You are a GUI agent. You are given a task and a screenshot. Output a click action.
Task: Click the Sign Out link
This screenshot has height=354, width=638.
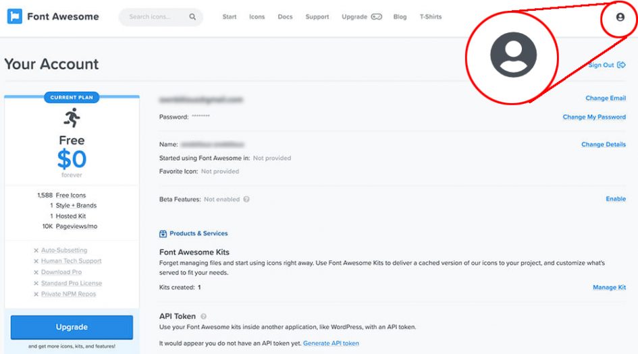(x=601, y=65)
